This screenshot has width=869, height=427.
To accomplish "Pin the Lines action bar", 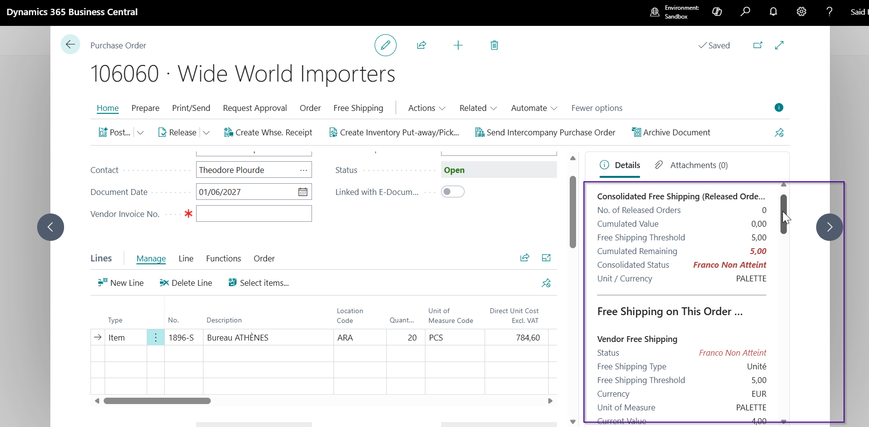I will [546, 283].
